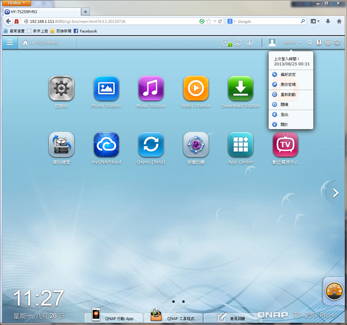Open search engine selector dropdown
347x325 pixels.
(x=232, y=21)
